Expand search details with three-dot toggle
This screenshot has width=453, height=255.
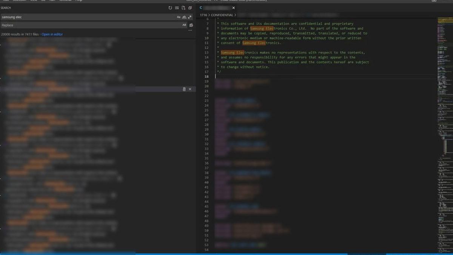coord(190,31)
